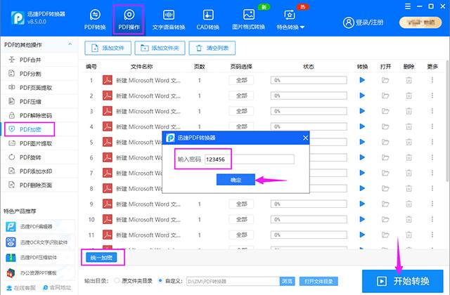Viewport: 450px width, 295px height.
Task: Open 迅捷PDF压缩软件 recommended product
Action: pyautogui.click(x=39, y=258)
